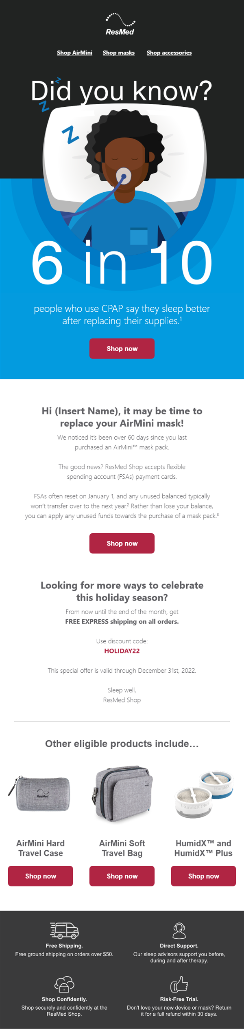Image resolution: width=244 pixels, height=1030 pixels.
Task: Click Shop now below FSA paragraph
Action: [122, 544]
